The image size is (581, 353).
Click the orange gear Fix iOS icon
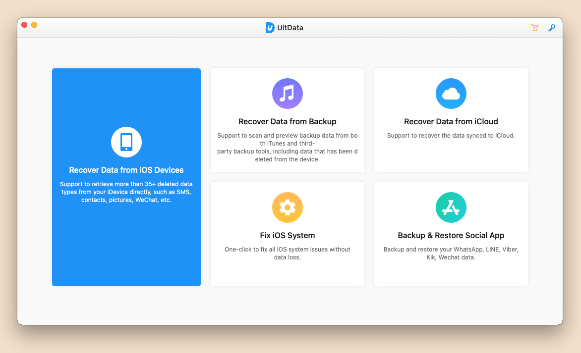288,207
